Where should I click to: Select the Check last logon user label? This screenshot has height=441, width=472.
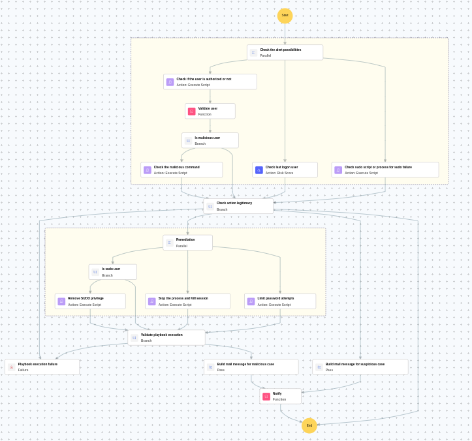tap(282, 167)
